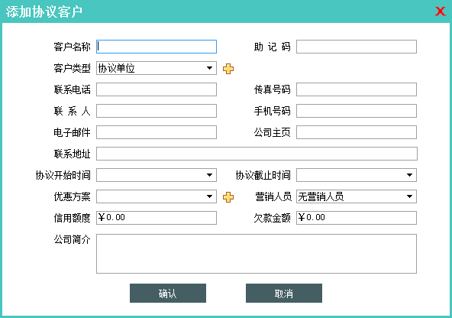Click the plus icon beside 客户类型
This screenshot has width=452, height=318.
click(228, 69)
